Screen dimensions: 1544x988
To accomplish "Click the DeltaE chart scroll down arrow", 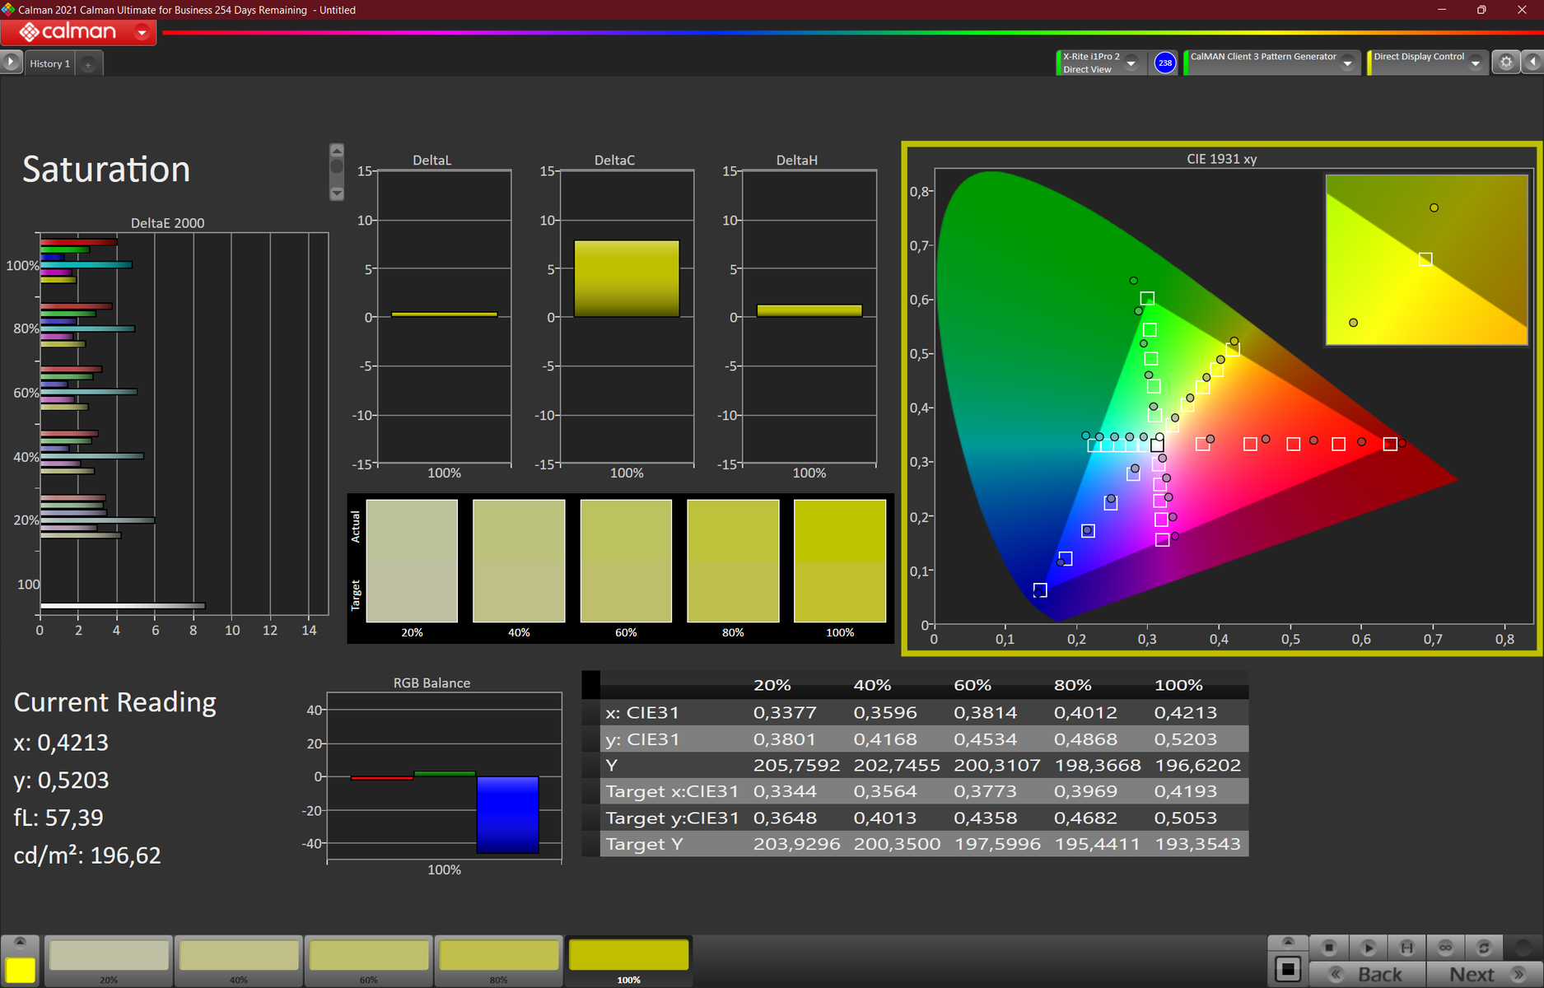I will 337,193.
